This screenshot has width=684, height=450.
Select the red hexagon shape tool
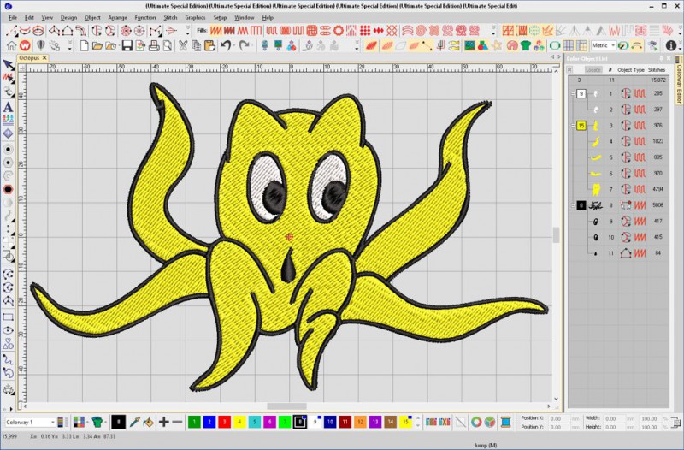8,189
